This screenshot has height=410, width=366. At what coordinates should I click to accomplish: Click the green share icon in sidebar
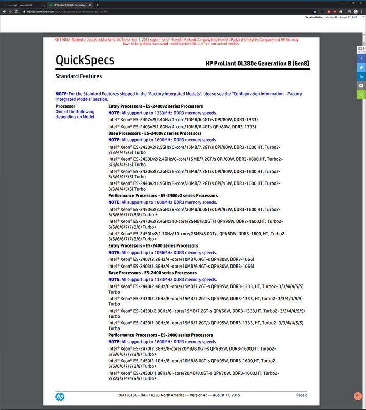361,95
